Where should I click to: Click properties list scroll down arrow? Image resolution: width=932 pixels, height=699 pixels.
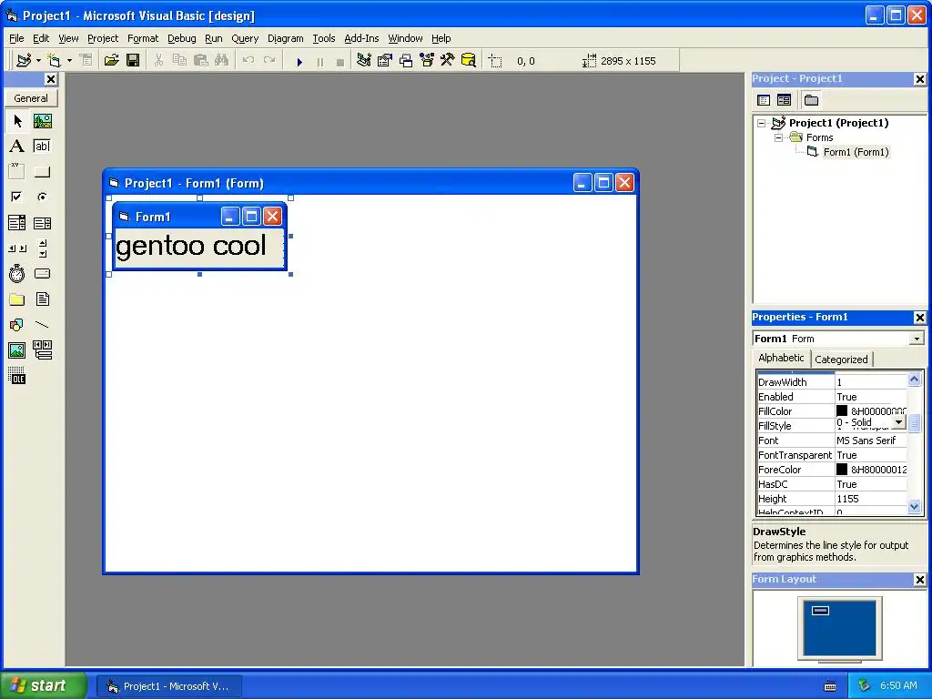tap(914, 507)
